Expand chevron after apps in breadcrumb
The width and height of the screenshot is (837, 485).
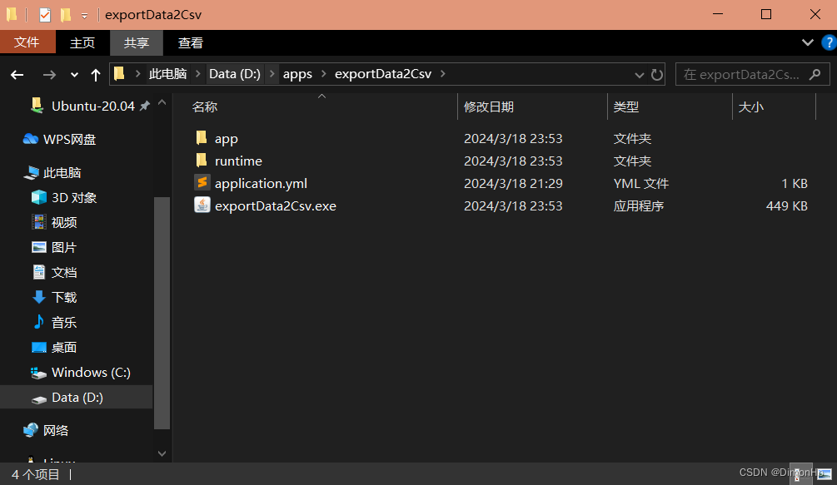click(x=323, y=73)
